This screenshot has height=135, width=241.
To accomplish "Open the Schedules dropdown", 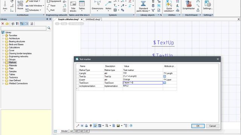I will coord(40,10).
